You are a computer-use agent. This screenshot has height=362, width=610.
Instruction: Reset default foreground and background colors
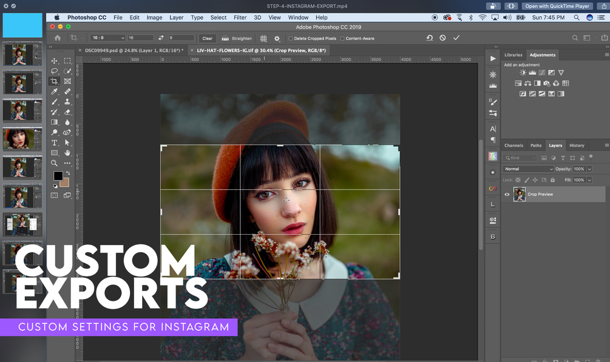55,186
